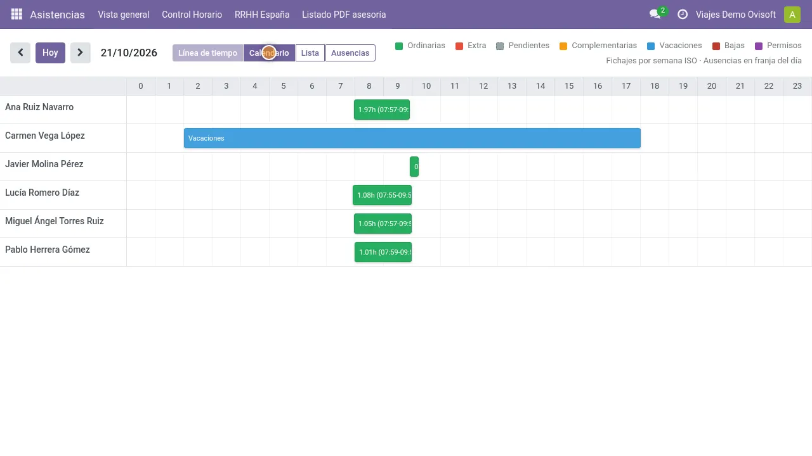
Task: Open Ana Ruiz Navarro's 1.97h attendance block
Action: click(x=382, y=110)
